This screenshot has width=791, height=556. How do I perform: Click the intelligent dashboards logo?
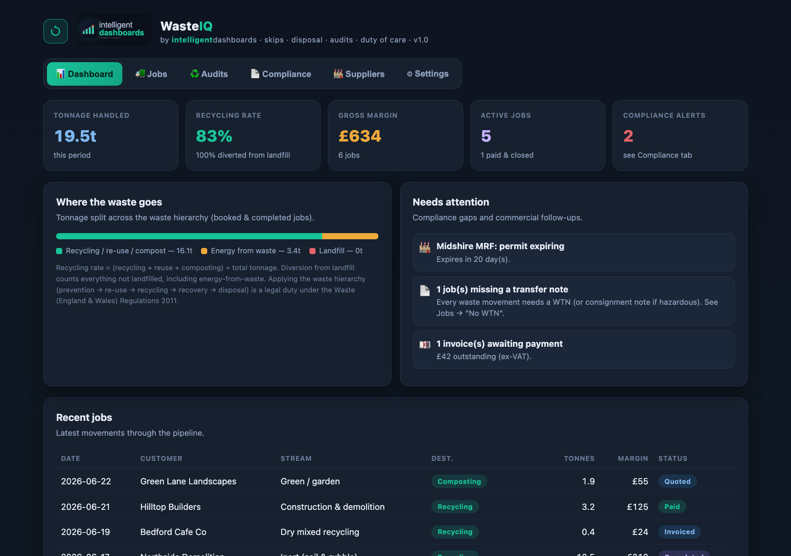[x=114, y=30]
